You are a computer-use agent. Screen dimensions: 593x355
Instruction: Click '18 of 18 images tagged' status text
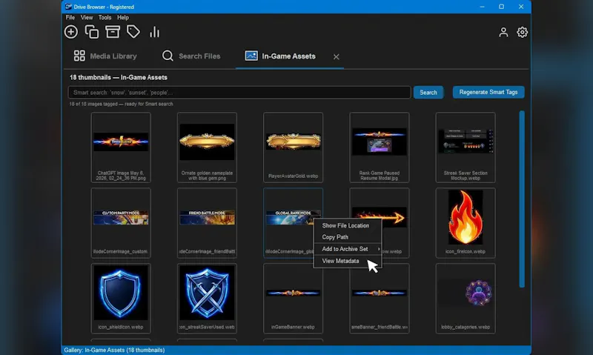121,104
